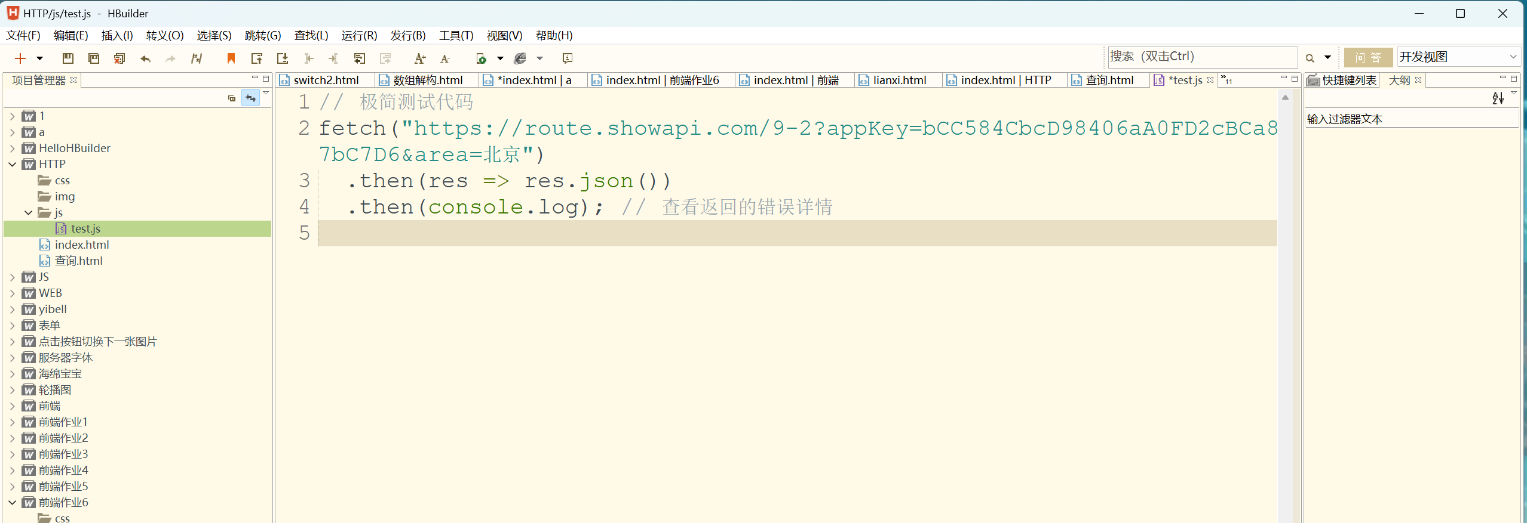The width and height of the screenshot is (1527, 523).
Task: Open the 编辑(E) menu
Action: click(70, 36)
